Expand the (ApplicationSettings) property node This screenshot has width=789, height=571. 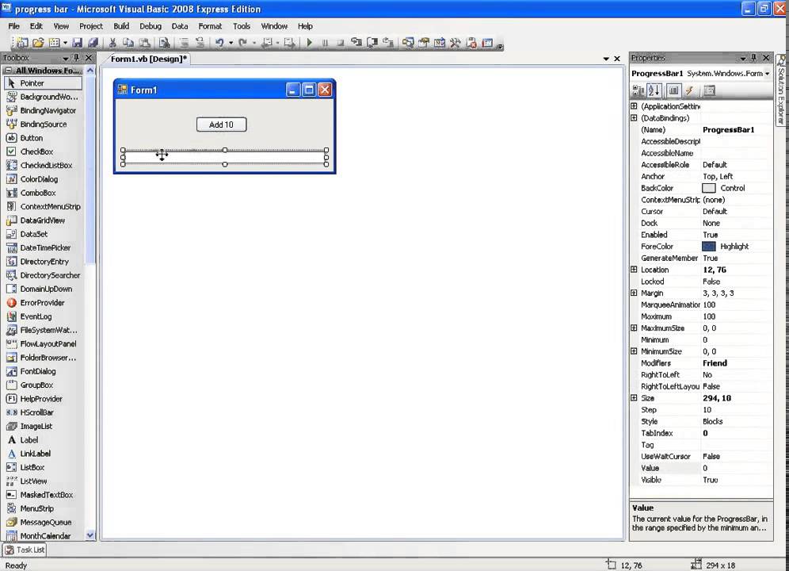[634, 106]
